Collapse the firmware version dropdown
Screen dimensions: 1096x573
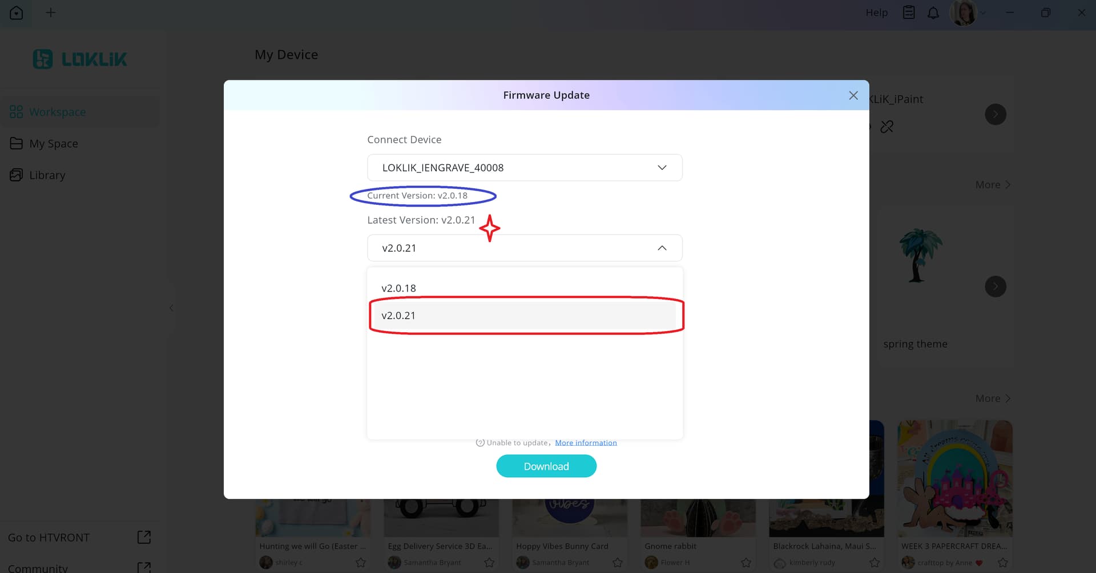click(x=662, y=248)
